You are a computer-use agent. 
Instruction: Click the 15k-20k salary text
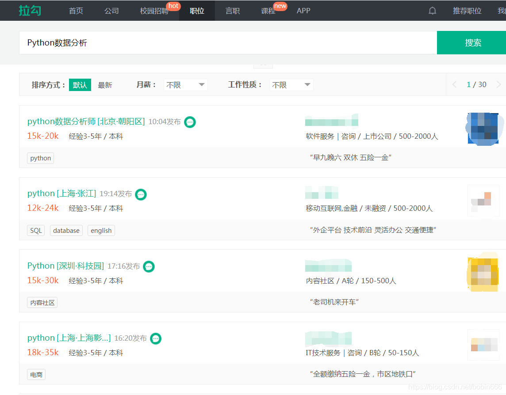point(43,136)
